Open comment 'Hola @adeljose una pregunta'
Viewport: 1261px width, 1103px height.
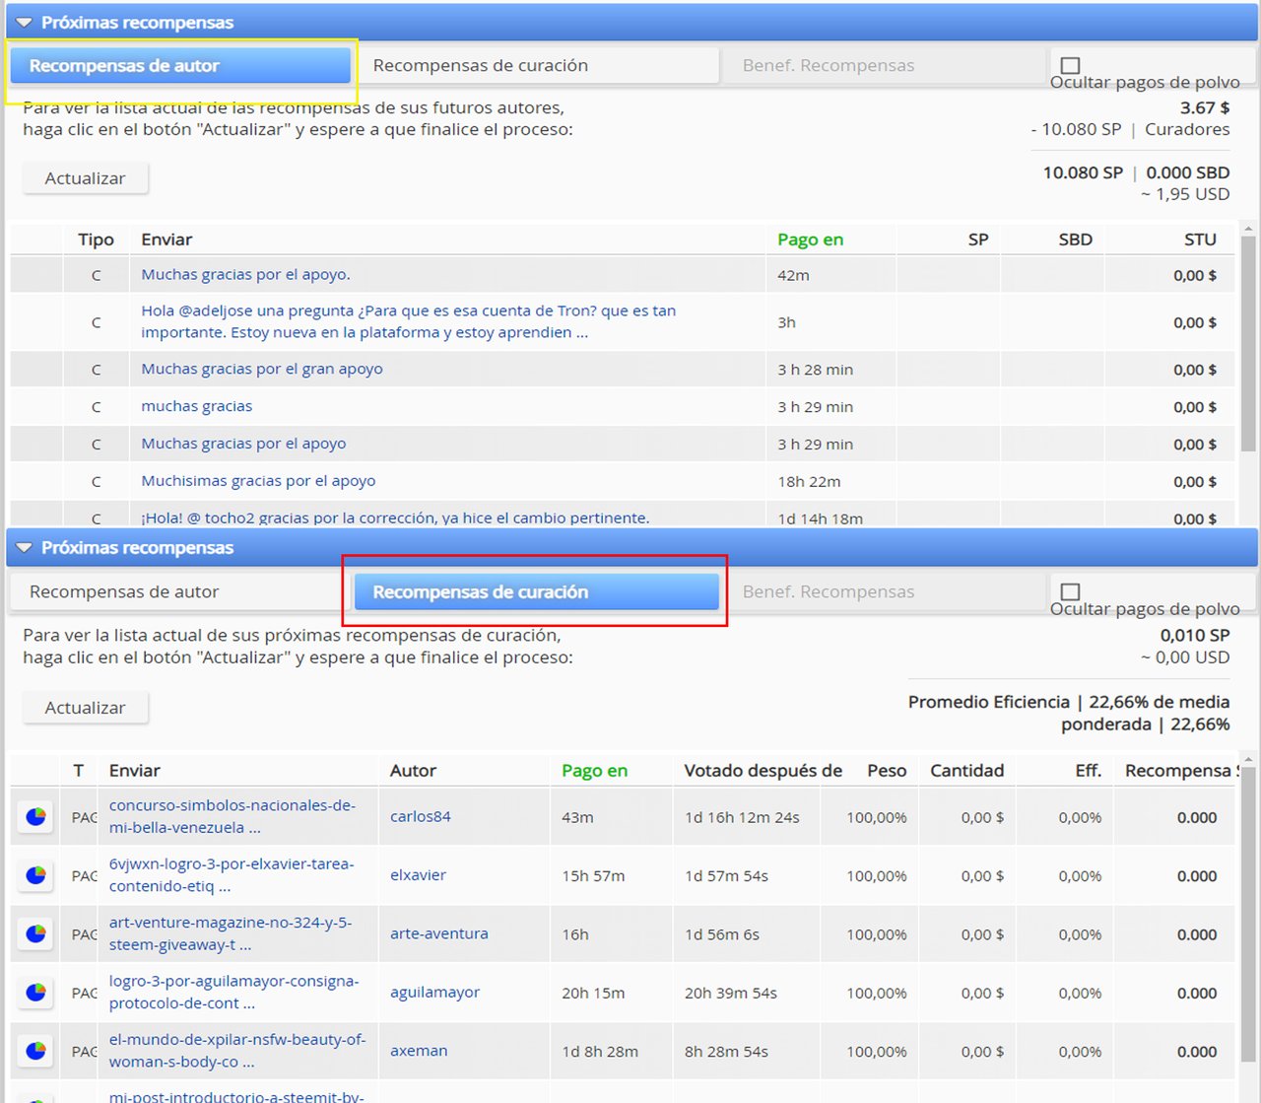(408, 321)
